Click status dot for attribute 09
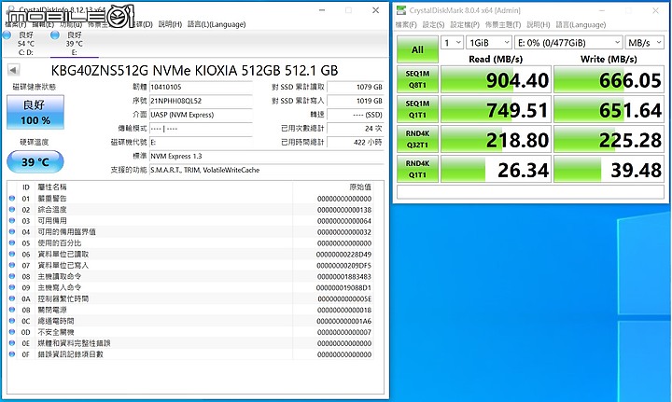This screenshot has width=672, height=402. (x=12, y=287)
